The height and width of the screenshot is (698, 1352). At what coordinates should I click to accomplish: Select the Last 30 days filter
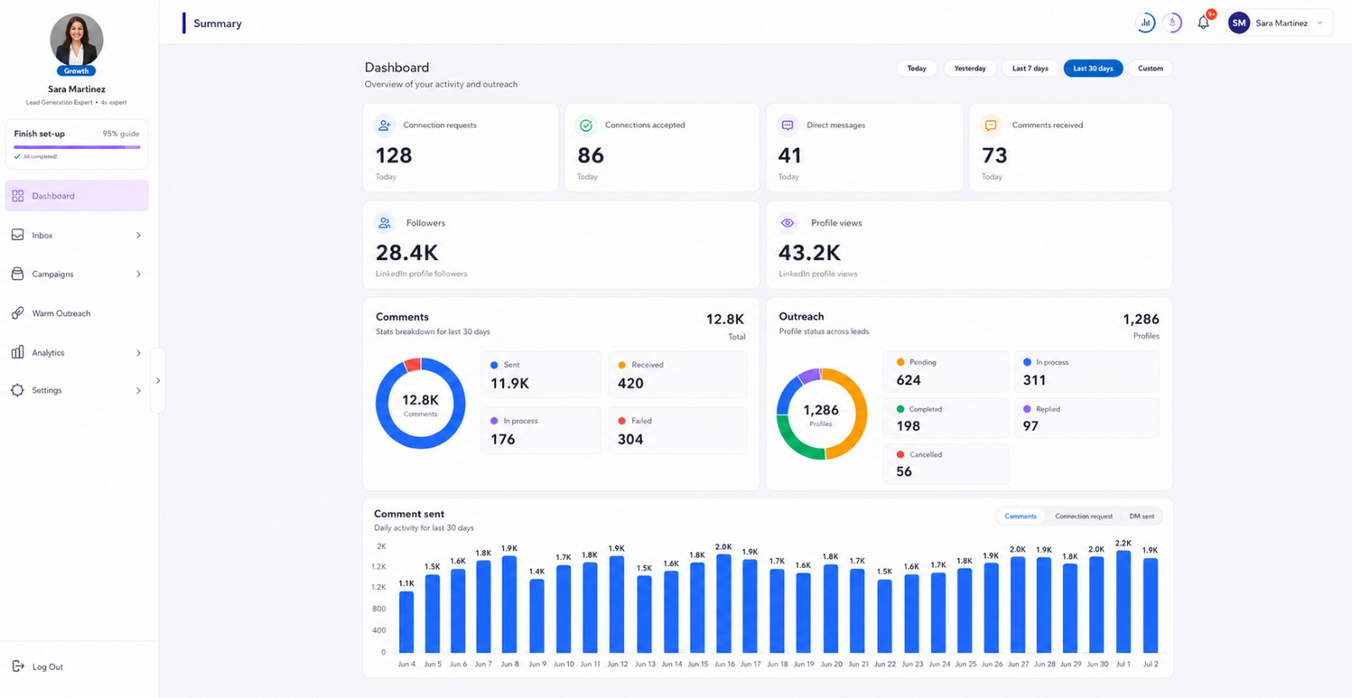1093,68
